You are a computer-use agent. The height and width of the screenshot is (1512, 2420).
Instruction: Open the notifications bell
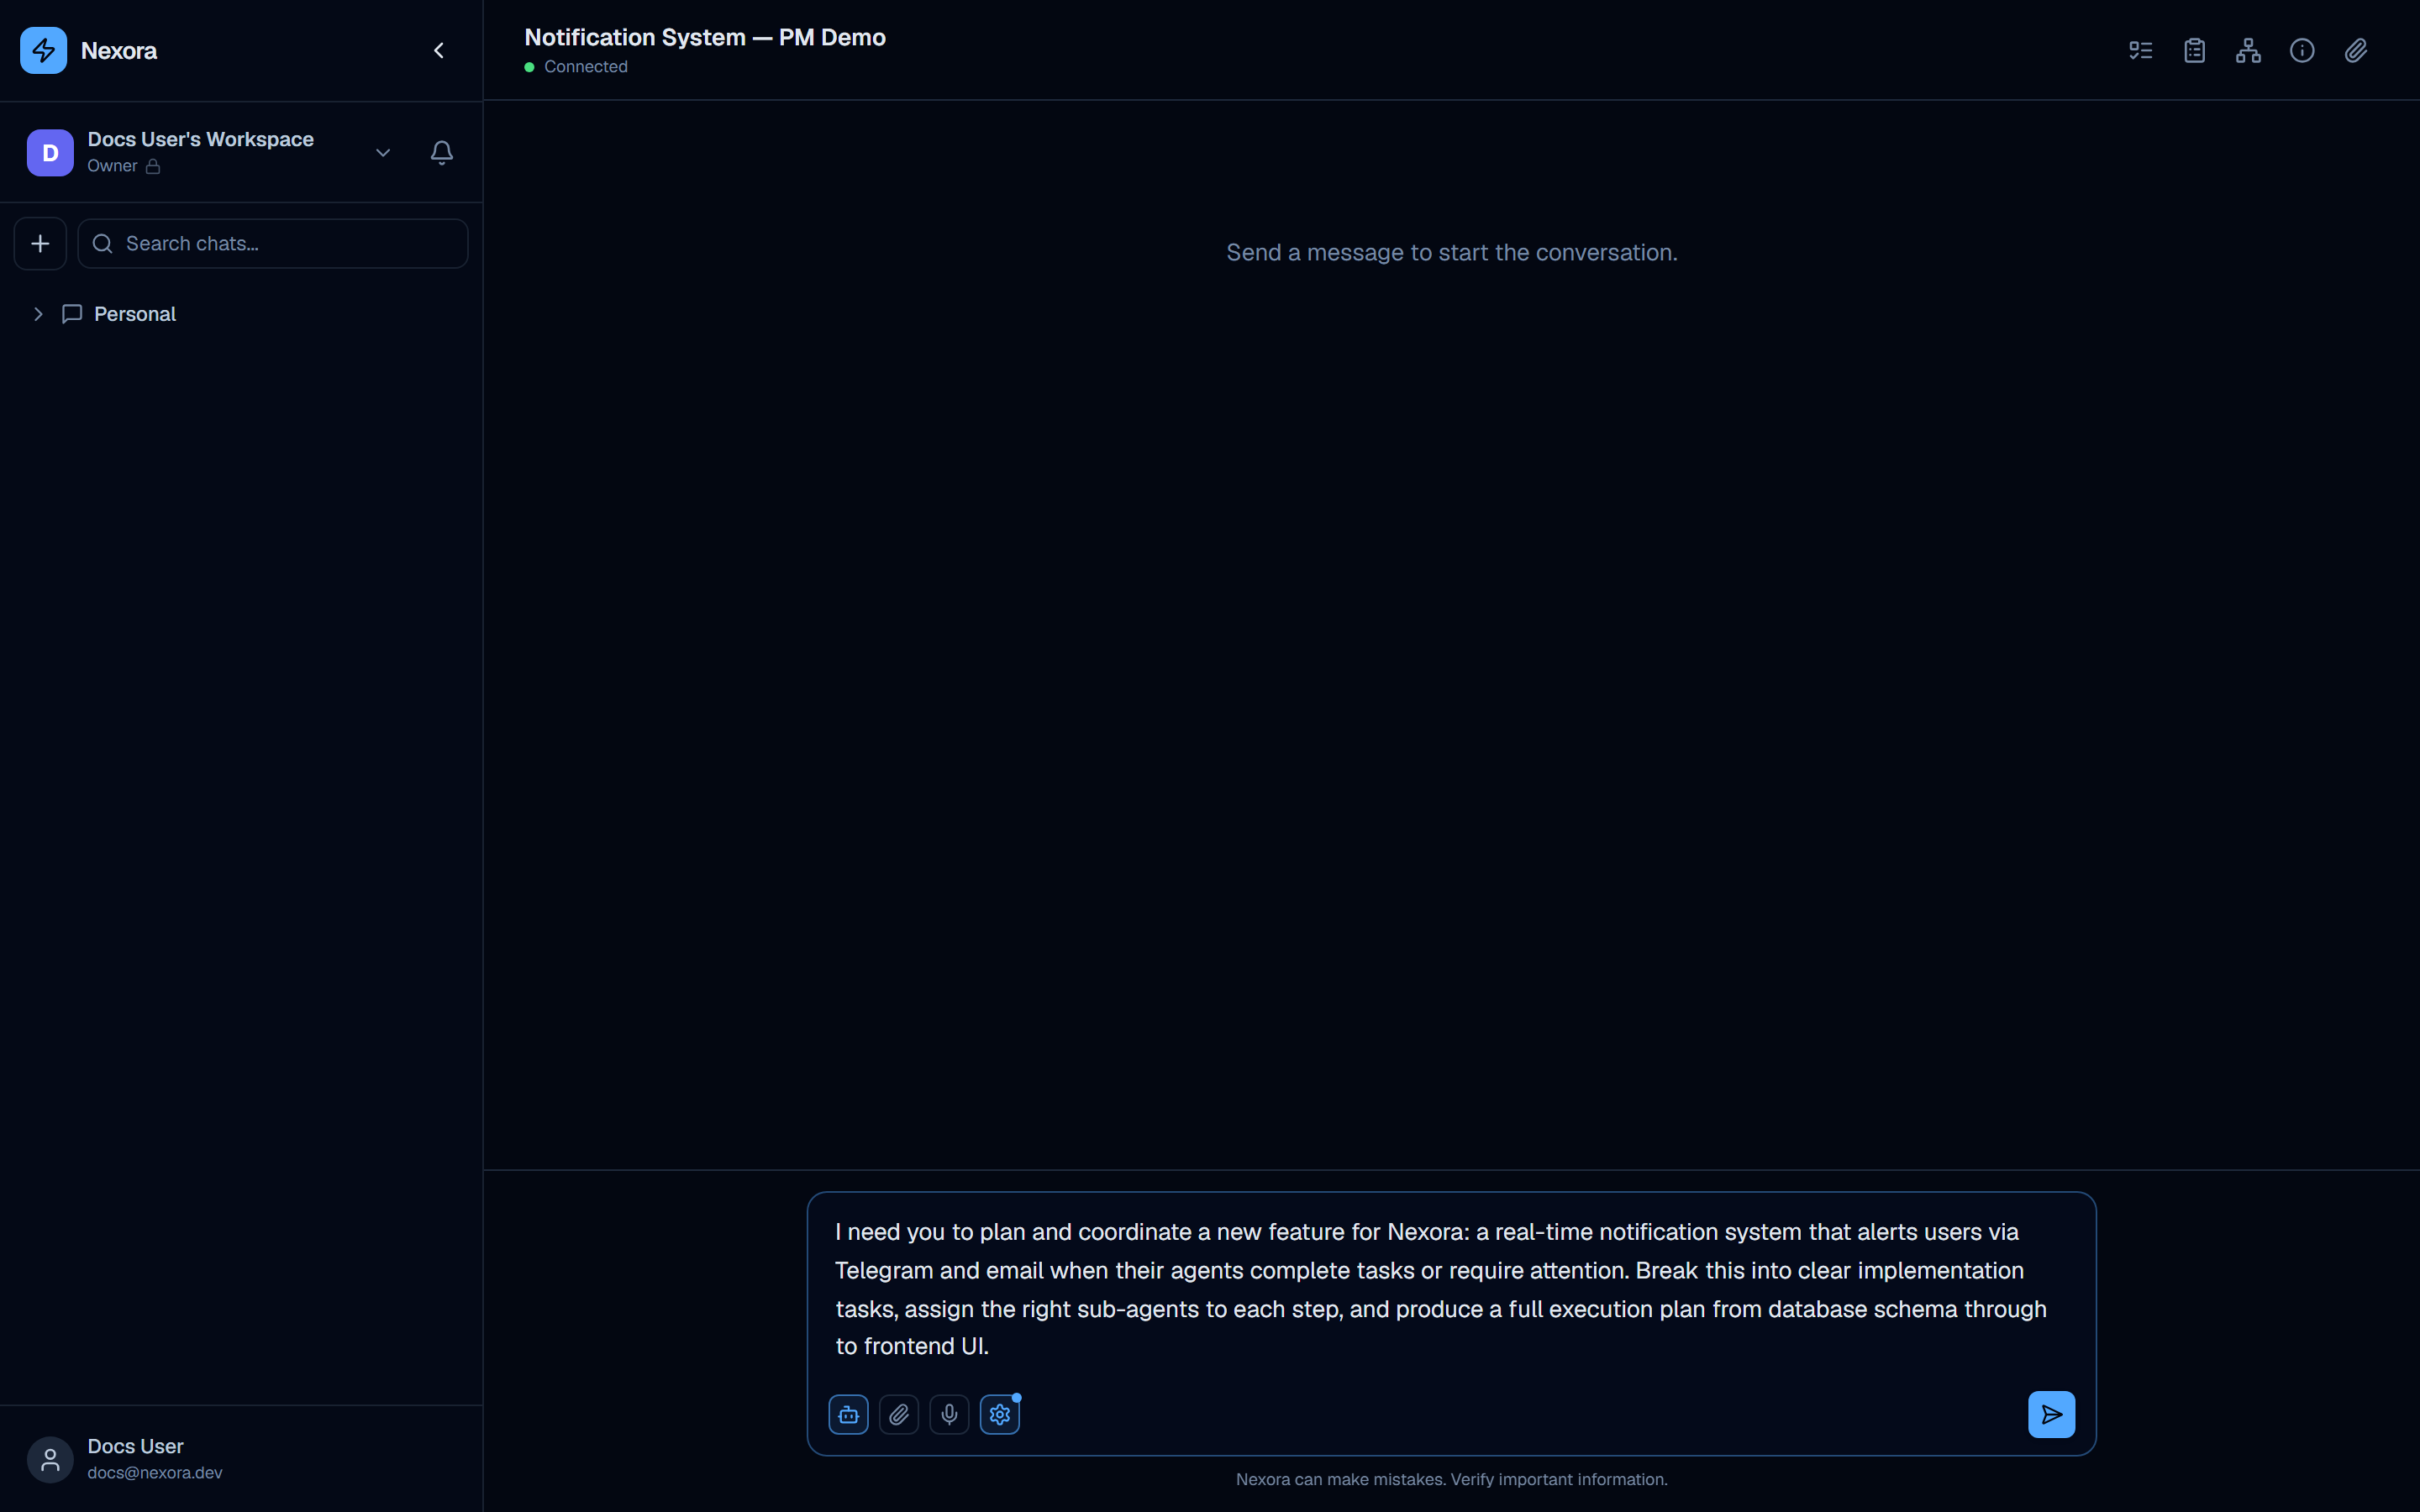(442, 152)
